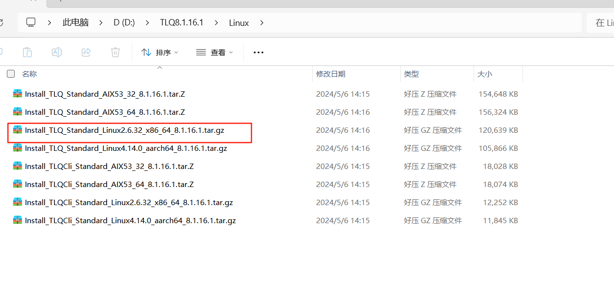The image size is (614, 293).
Task: Expand chevron after D (D:) in breadcrumb
Action: tap(147, 22)
